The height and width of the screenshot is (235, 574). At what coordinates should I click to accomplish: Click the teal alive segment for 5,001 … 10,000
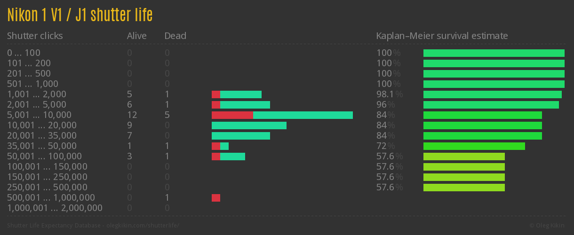tap(303, 115)
